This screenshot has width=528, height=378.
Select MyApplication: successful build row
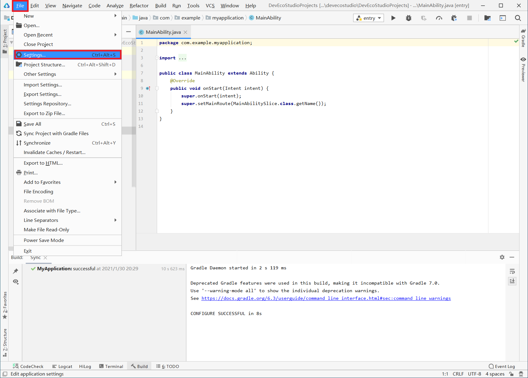104,268
